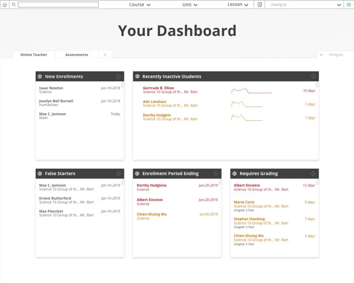Open Mae C. Jemison false starter entry
This screenshot has height=283, width=354.
coord(79,187)
